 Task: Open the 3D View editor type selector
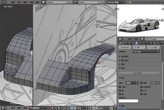4,108
